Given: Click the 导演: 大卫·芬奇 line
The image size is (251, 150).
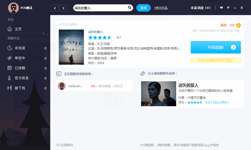Looking at the screenshot, I should point(99,44).
